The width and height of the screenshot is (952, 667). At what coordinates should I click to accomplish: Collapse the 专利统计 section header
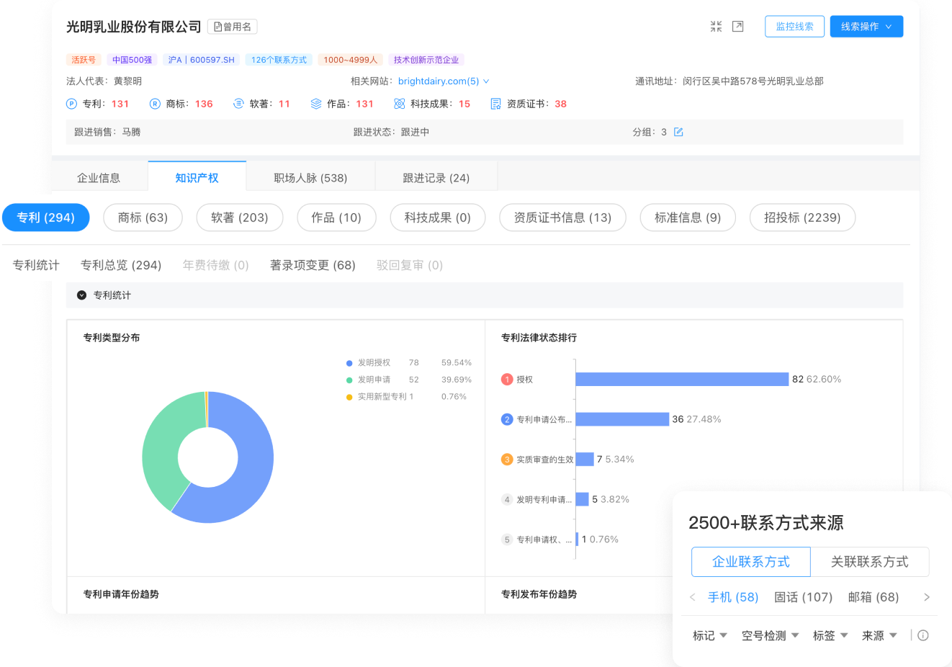click(x=81, y=295)
